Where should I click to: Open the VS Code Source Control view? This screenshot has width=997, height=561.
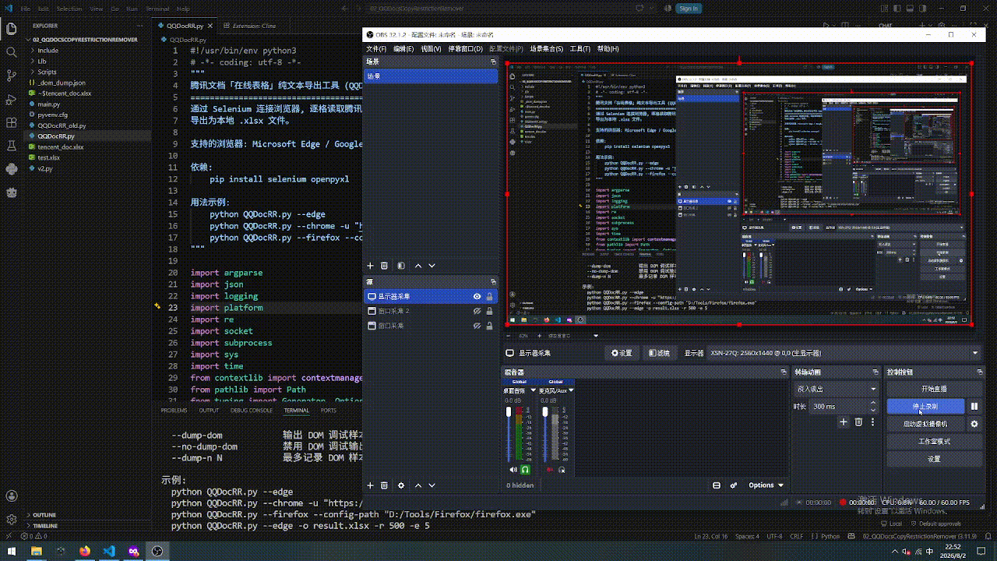(x=12, y=76)
